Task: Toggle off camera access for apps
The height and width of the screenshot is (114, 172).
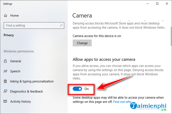Action: (x=77, y=89)
